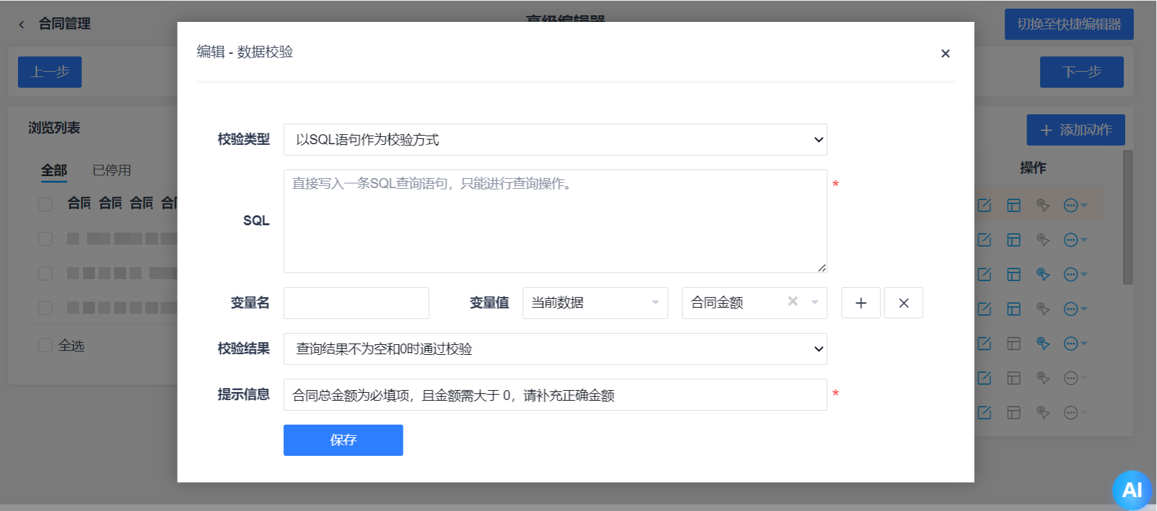
Task: Tick the checkbox of the third blurred data row
Action: (45, 308)
